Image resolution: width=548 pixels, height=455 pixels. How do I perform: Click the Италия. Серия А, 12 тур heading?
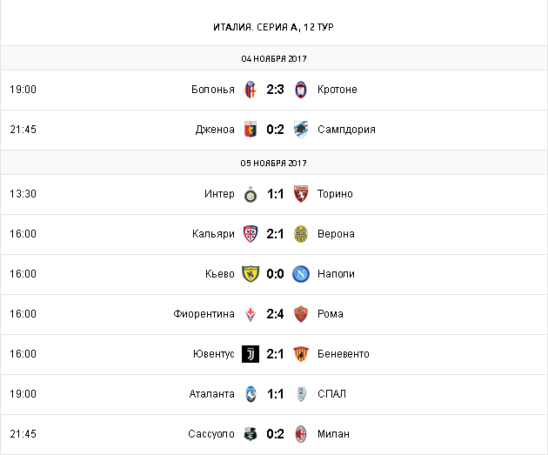click(274, 27)
